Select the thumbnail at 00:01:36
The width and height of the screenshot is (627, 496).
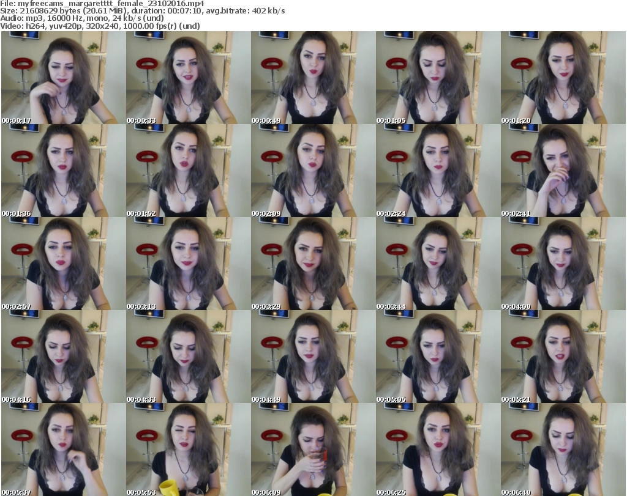63,171
